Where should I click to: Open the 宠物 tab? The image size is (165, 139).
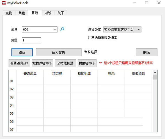[9, 13]
